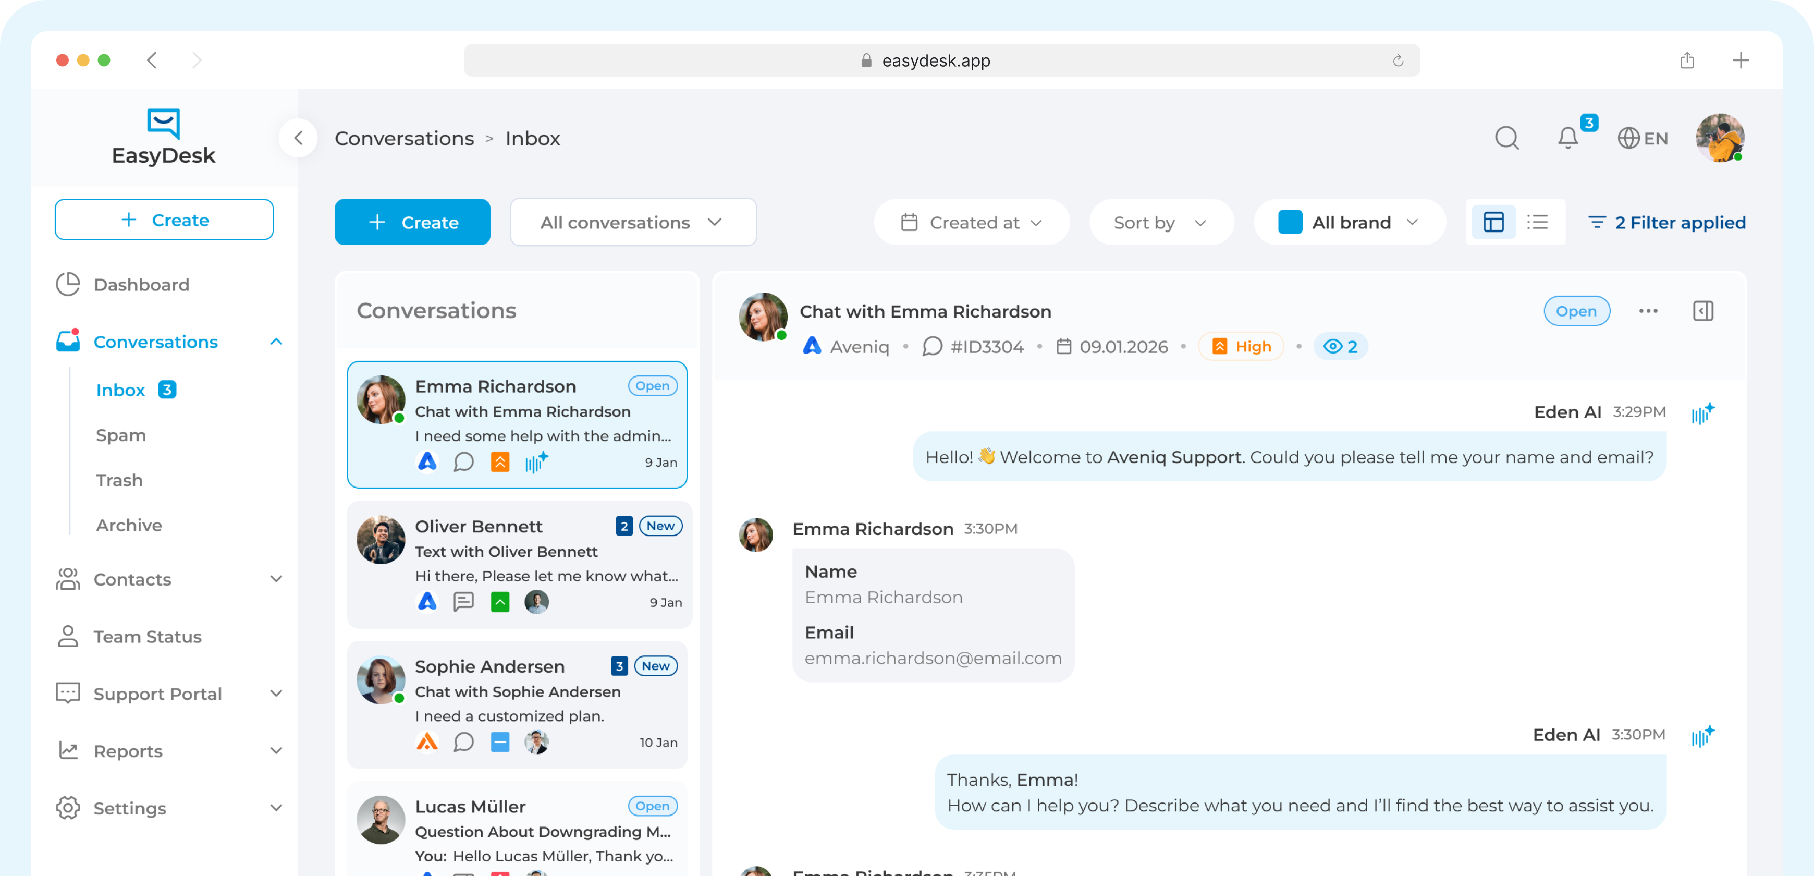
Task: Open the Created at date dropdown
Action: click(971, 223)
